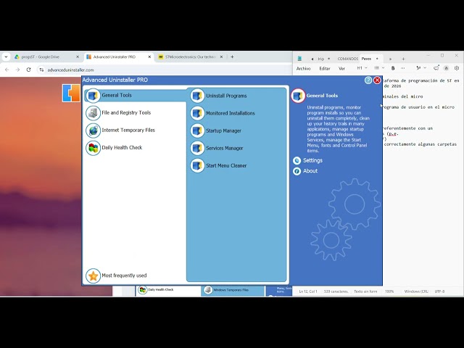Open browser tab search dropdown arrow
Image resolution: width=464 pixels, height=348 pixels.
6,57
